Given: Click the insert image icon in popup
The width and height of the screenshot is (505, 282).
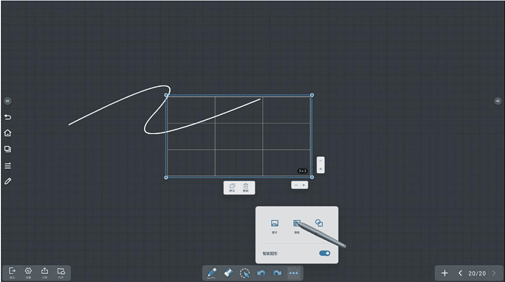Looking at the screenshot, I should coord(275,223).
